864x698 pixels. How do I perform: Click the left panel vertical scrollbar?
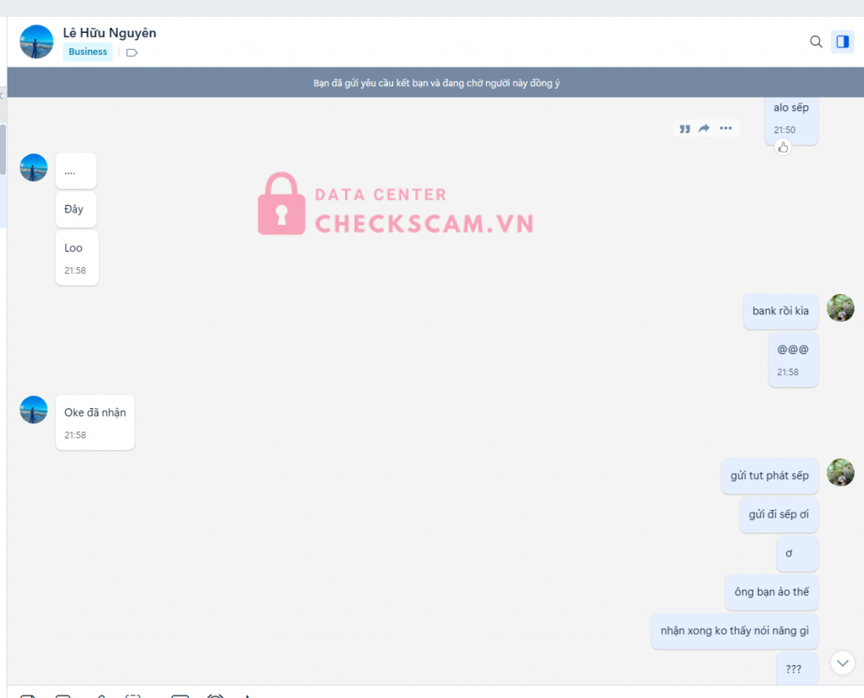click(x=3, y=152)
